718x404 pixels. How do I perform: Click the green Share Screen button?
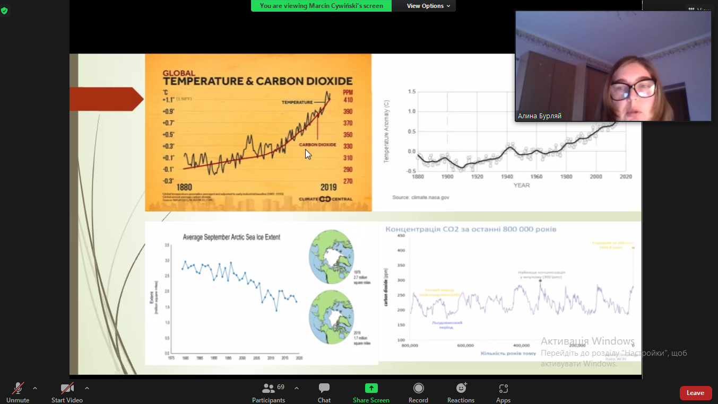coord(371,392)
